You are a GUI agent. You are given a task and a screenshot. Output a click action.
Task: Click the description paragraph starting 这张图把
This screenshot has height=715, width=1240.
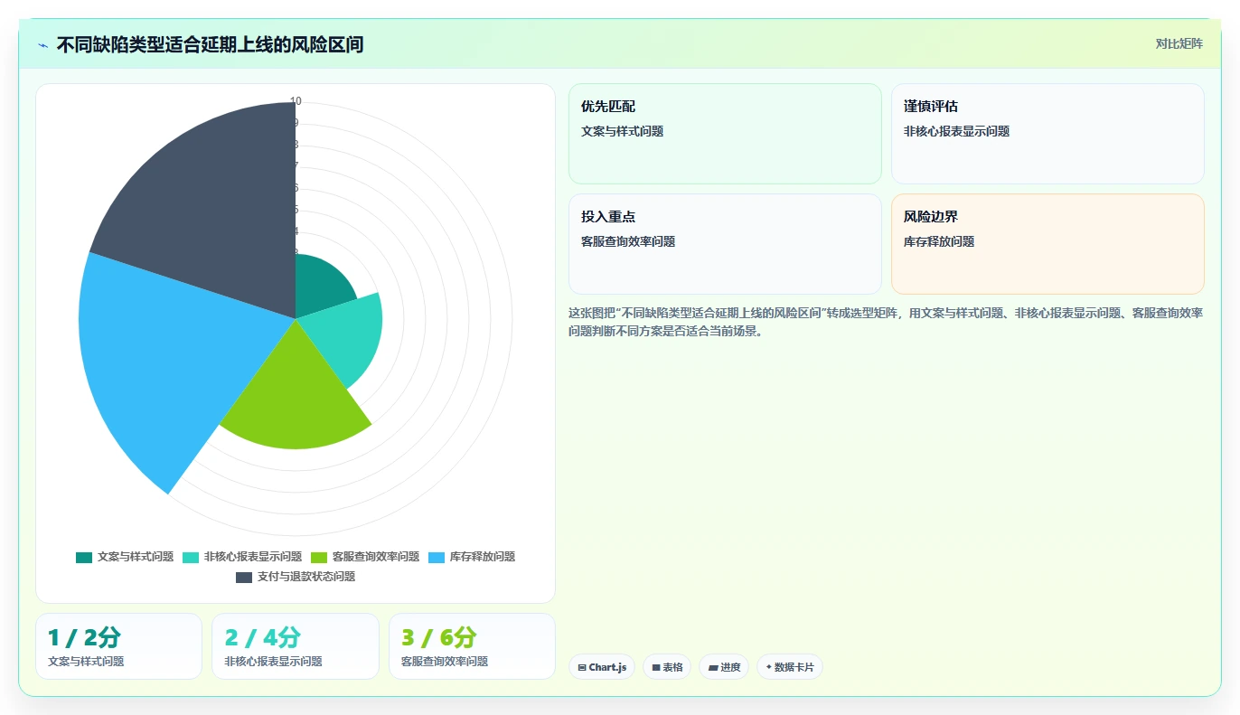click(886, 322)
